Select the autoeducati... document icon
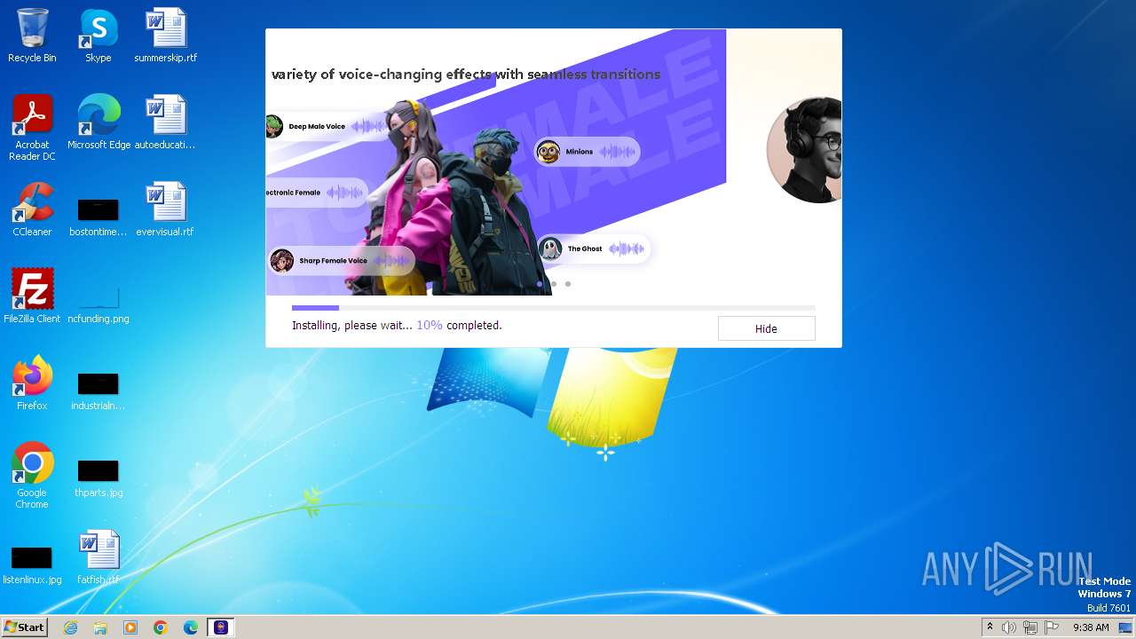This screenshot has height=639, width=1136. (x=165, y=122)
